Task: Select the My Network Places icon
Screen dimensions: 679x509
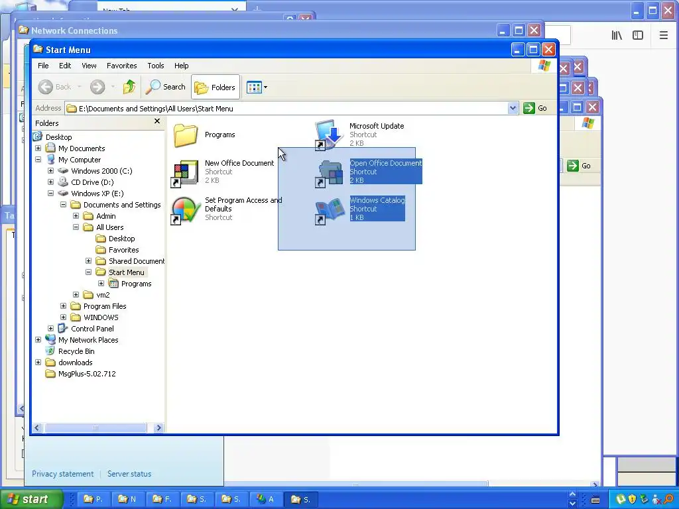Action: pos(50,339)
